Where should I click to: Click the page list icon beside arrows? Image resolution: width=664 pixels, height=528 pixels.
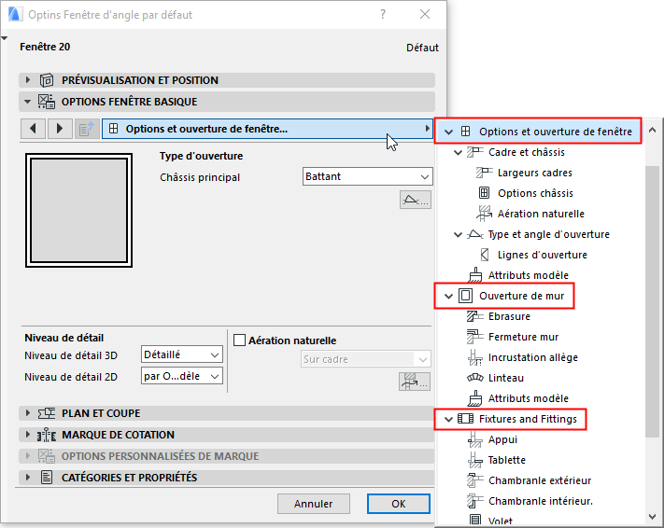coord(87,129)
